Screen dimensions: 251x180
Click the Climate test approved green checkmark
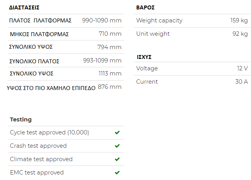[x=117, y=159]
